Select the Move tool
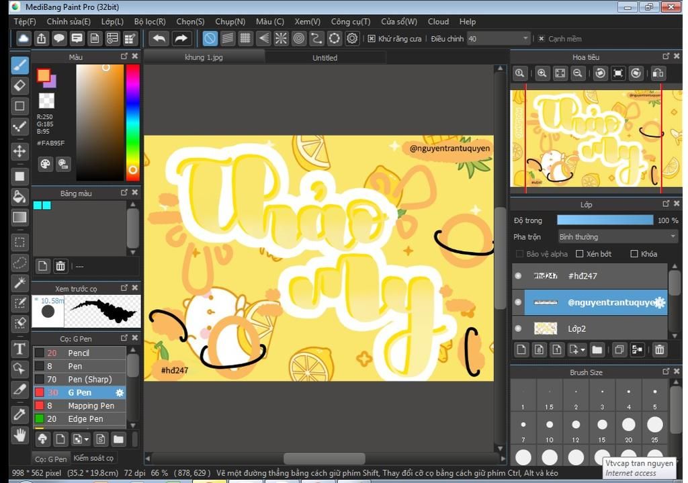 (x=19, y=151)
